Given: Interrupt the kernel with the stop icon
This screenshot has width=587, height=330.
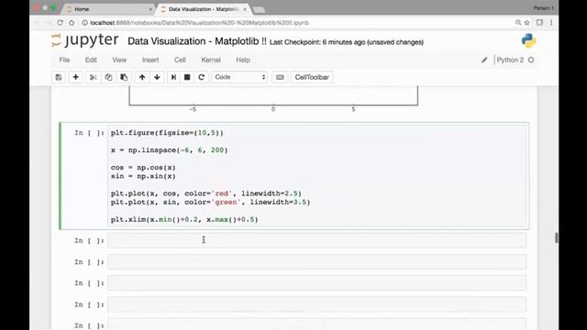Looking at the screenshot, I should tap(187, 77).
